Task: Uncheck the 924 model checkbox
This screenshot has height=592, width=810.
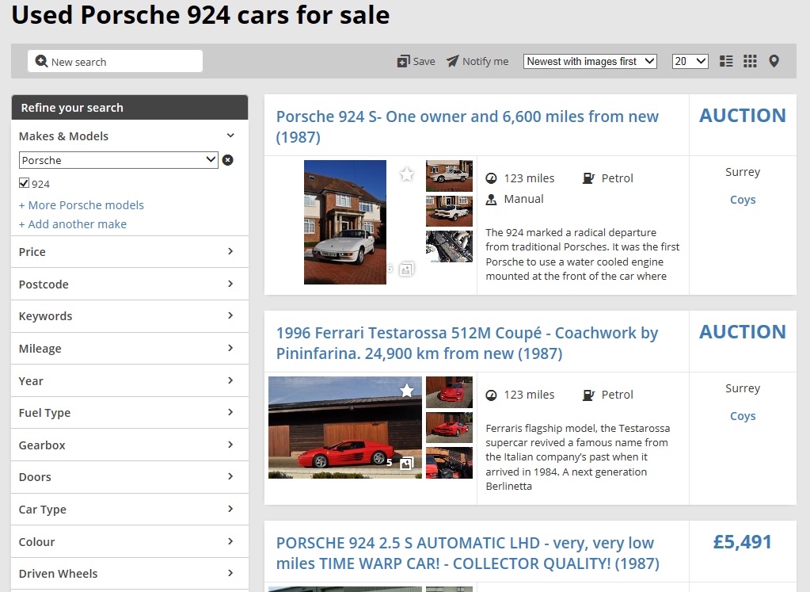Action: (x=25, y=184)
